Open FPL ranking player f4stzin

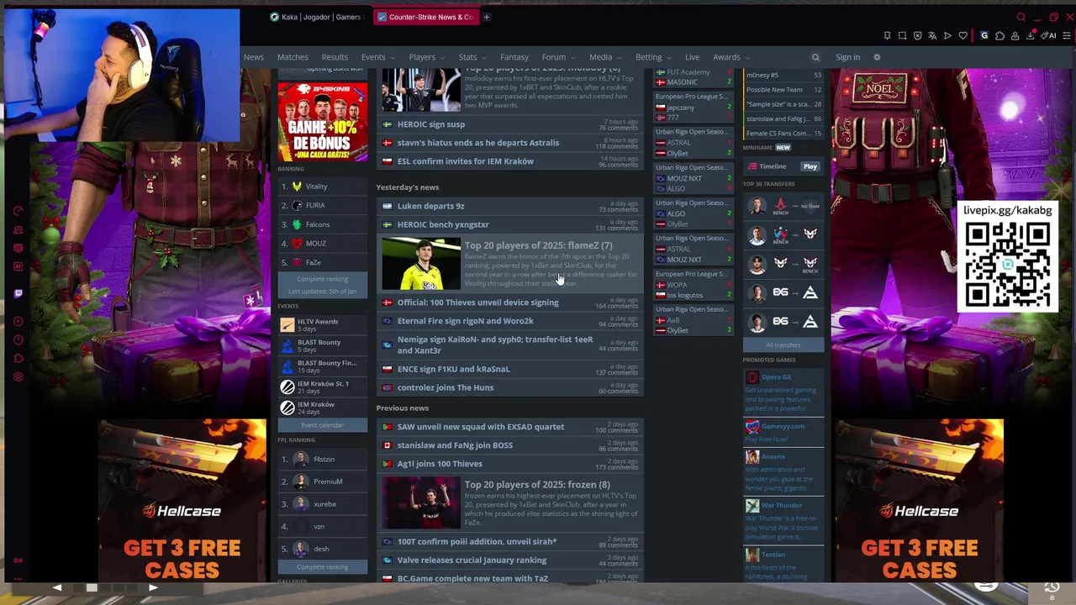322,460
